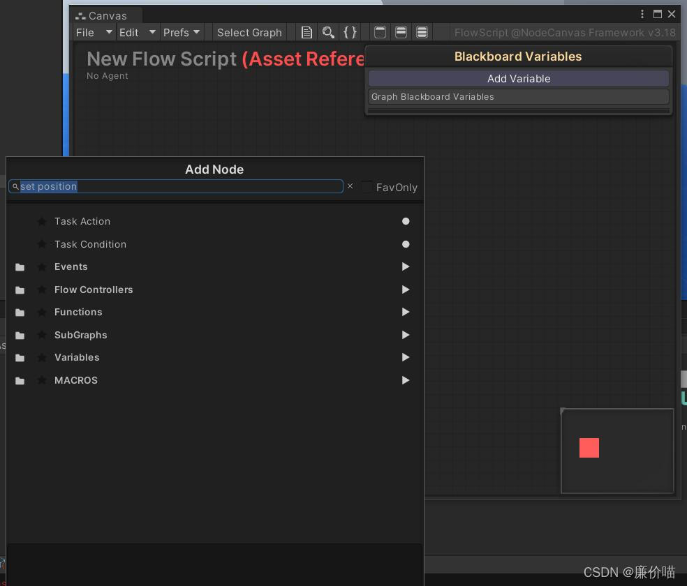Expand the Functions category arrow
Screen dimensions: 687x586
(x=406, y=312)
